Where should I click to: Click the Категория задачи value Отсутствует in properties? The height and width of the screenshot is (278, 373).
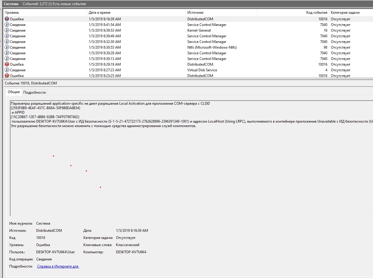click(126, 238)
